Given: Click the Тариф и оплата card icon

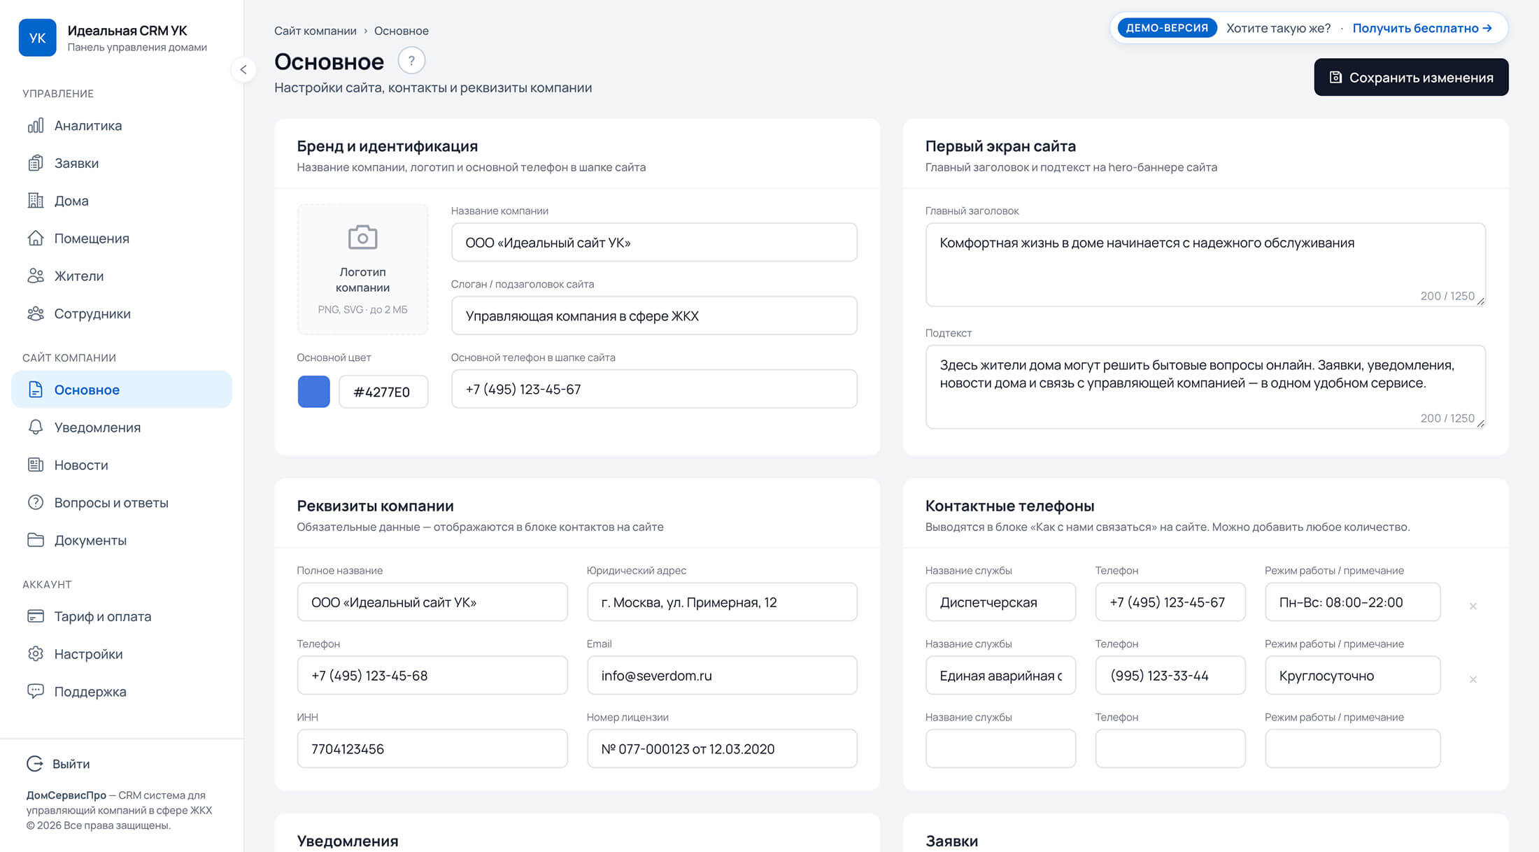Looking at the screenshot, I should pos(36,616).
